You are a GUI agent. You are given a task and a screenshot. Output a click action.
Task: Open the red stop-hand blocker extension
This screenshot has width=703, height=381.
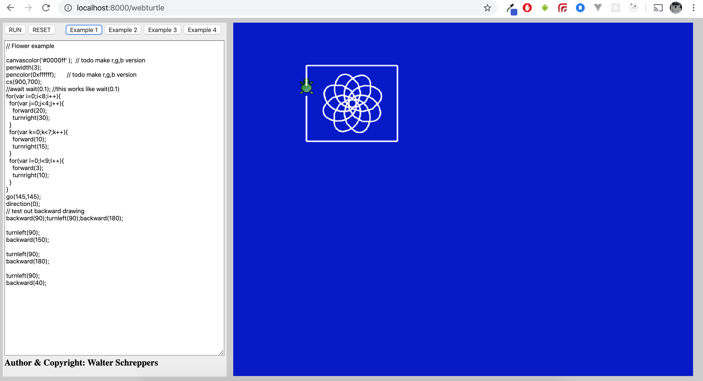click(x=527, y=8)
